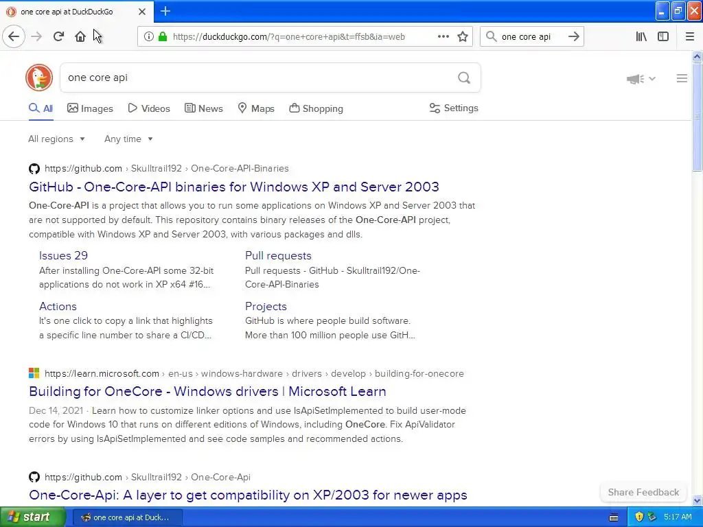This screenshot has height=527, width=703.
Task: Open a new tab with plus button
Action: click(x=165, y=11)
